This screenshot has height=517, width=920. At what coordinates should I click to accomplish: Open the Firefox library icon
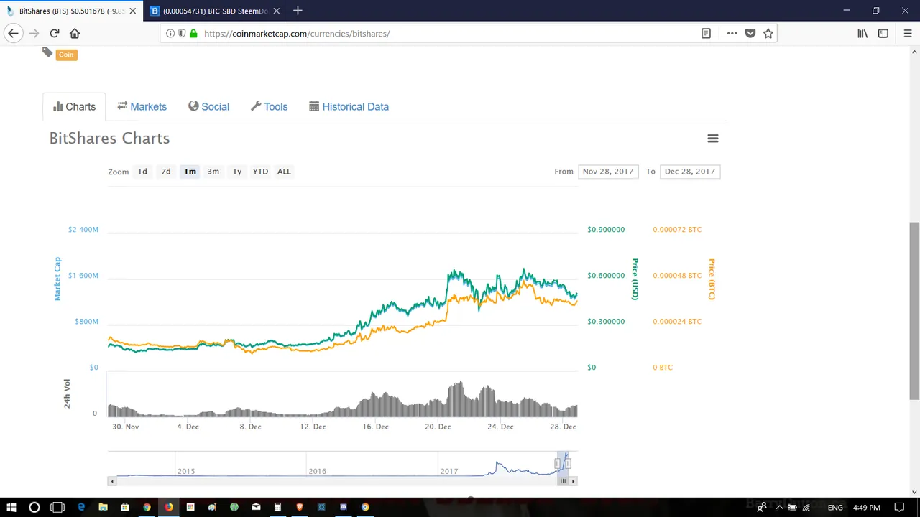862,33
